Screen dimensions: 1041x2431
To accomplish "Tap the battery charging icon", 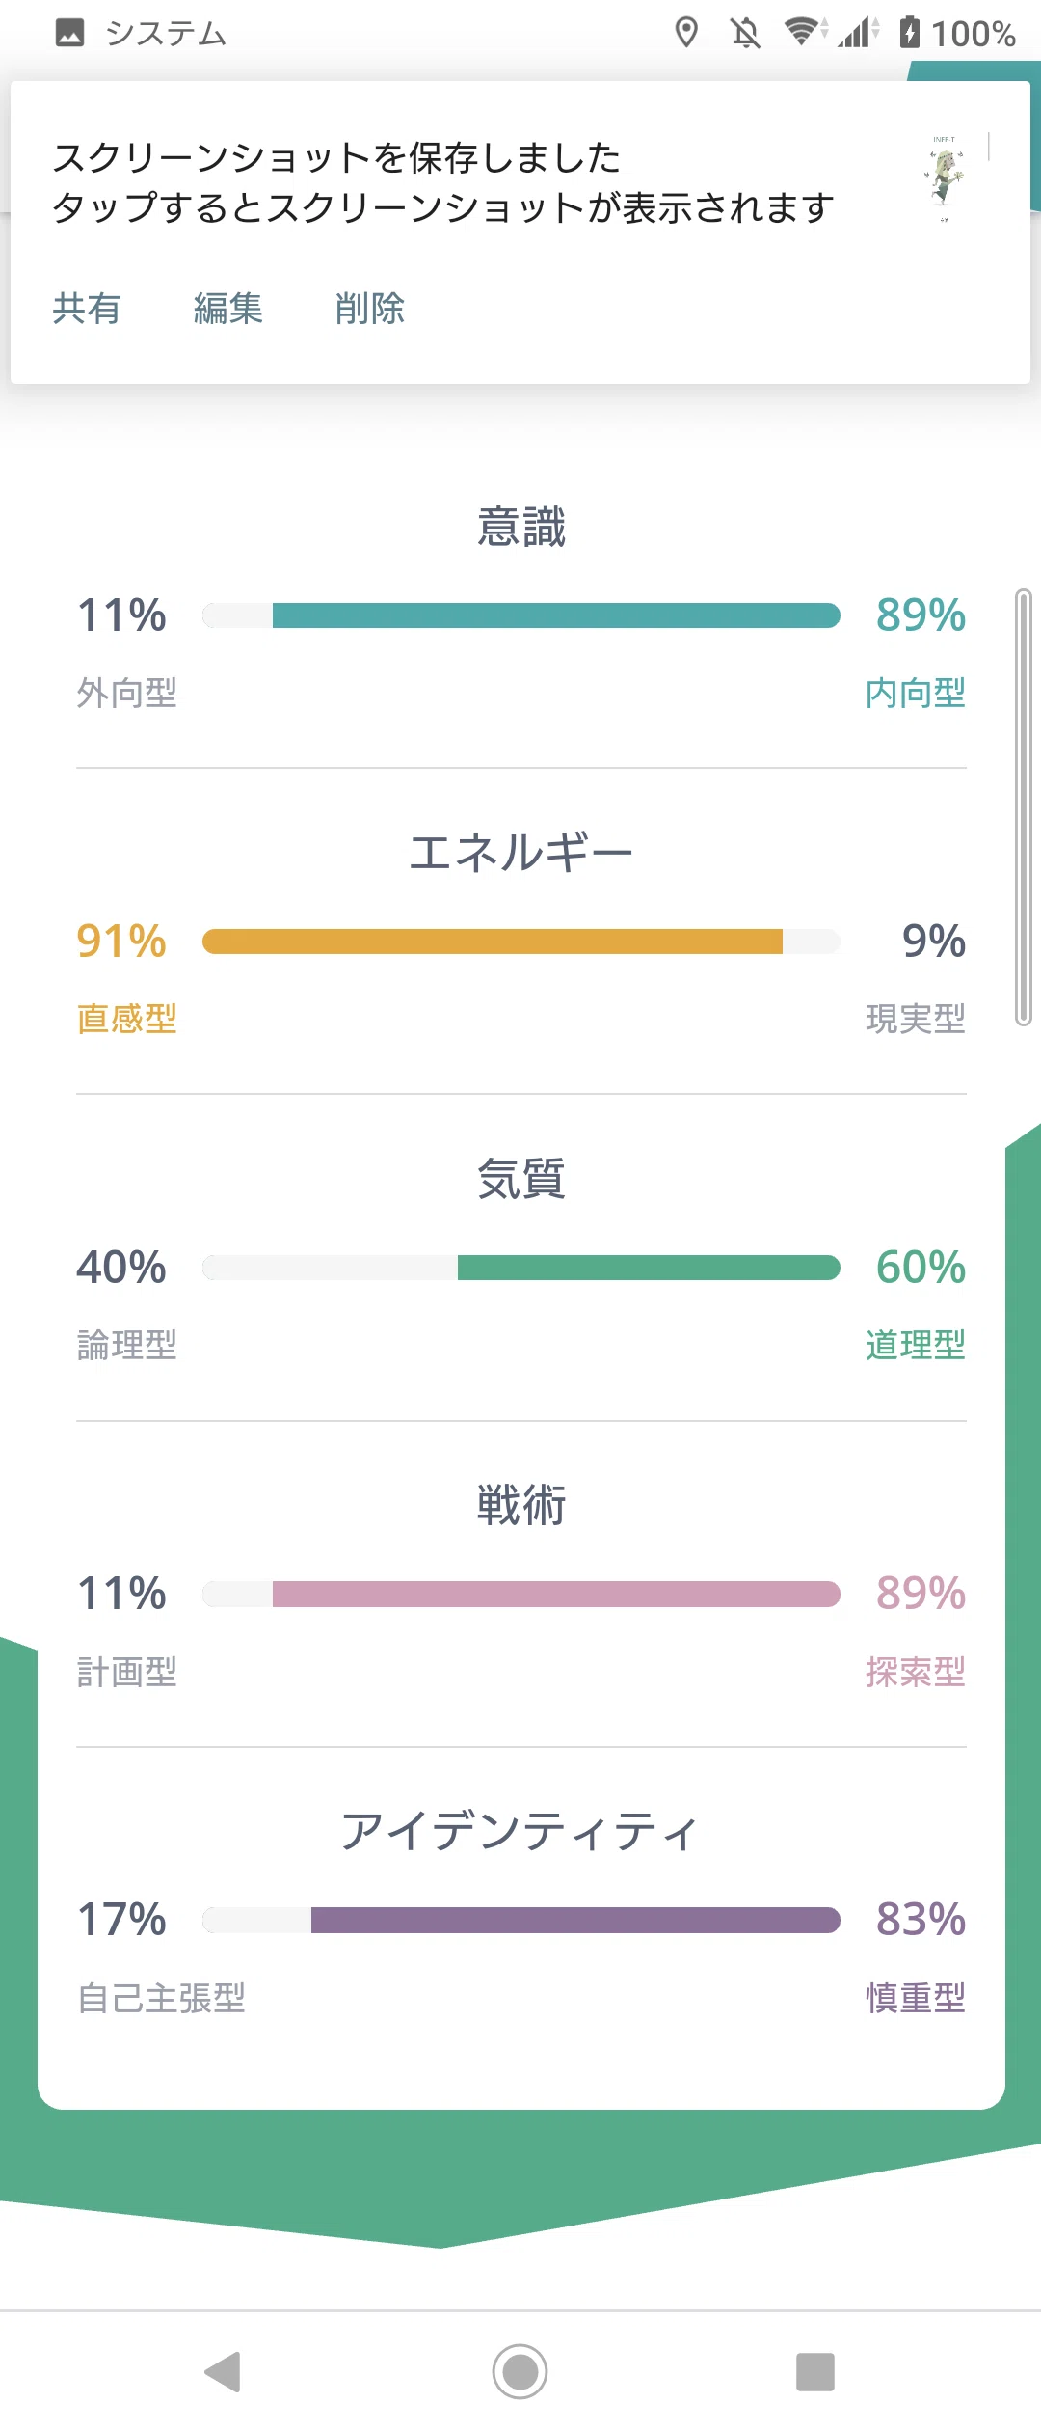I will coord(910,32).
